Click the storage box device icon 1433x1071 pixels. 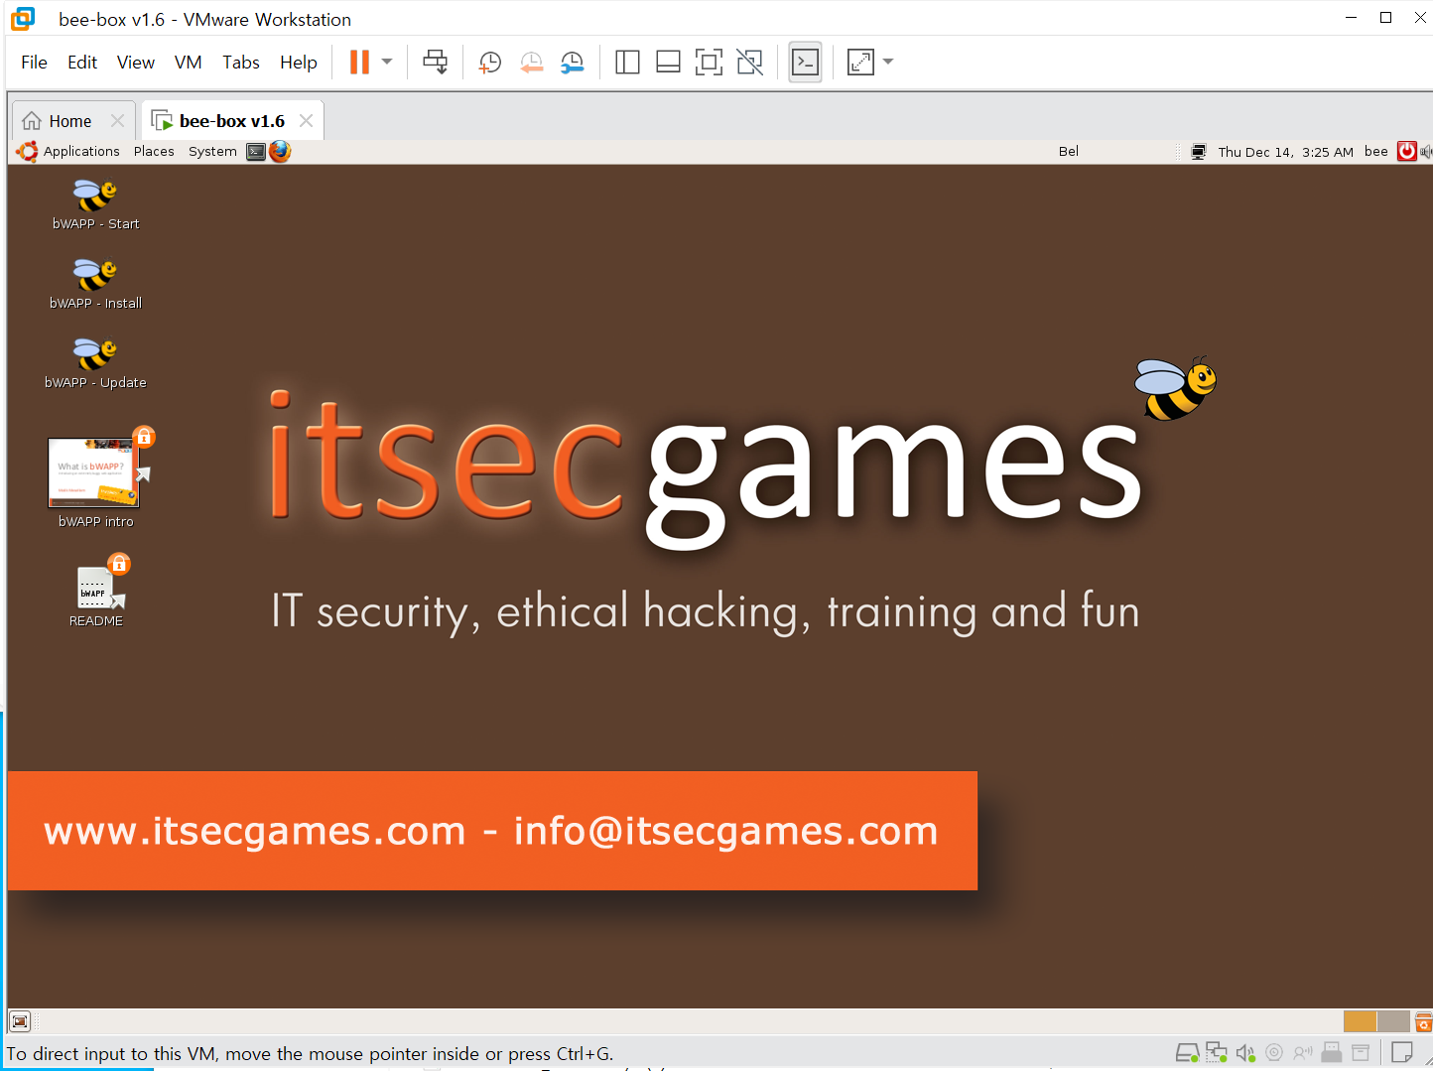click(x=1361, y=1052)
